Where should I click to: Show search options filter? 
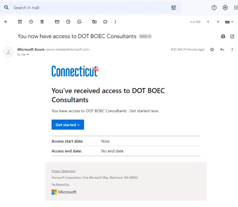point(174,8)
